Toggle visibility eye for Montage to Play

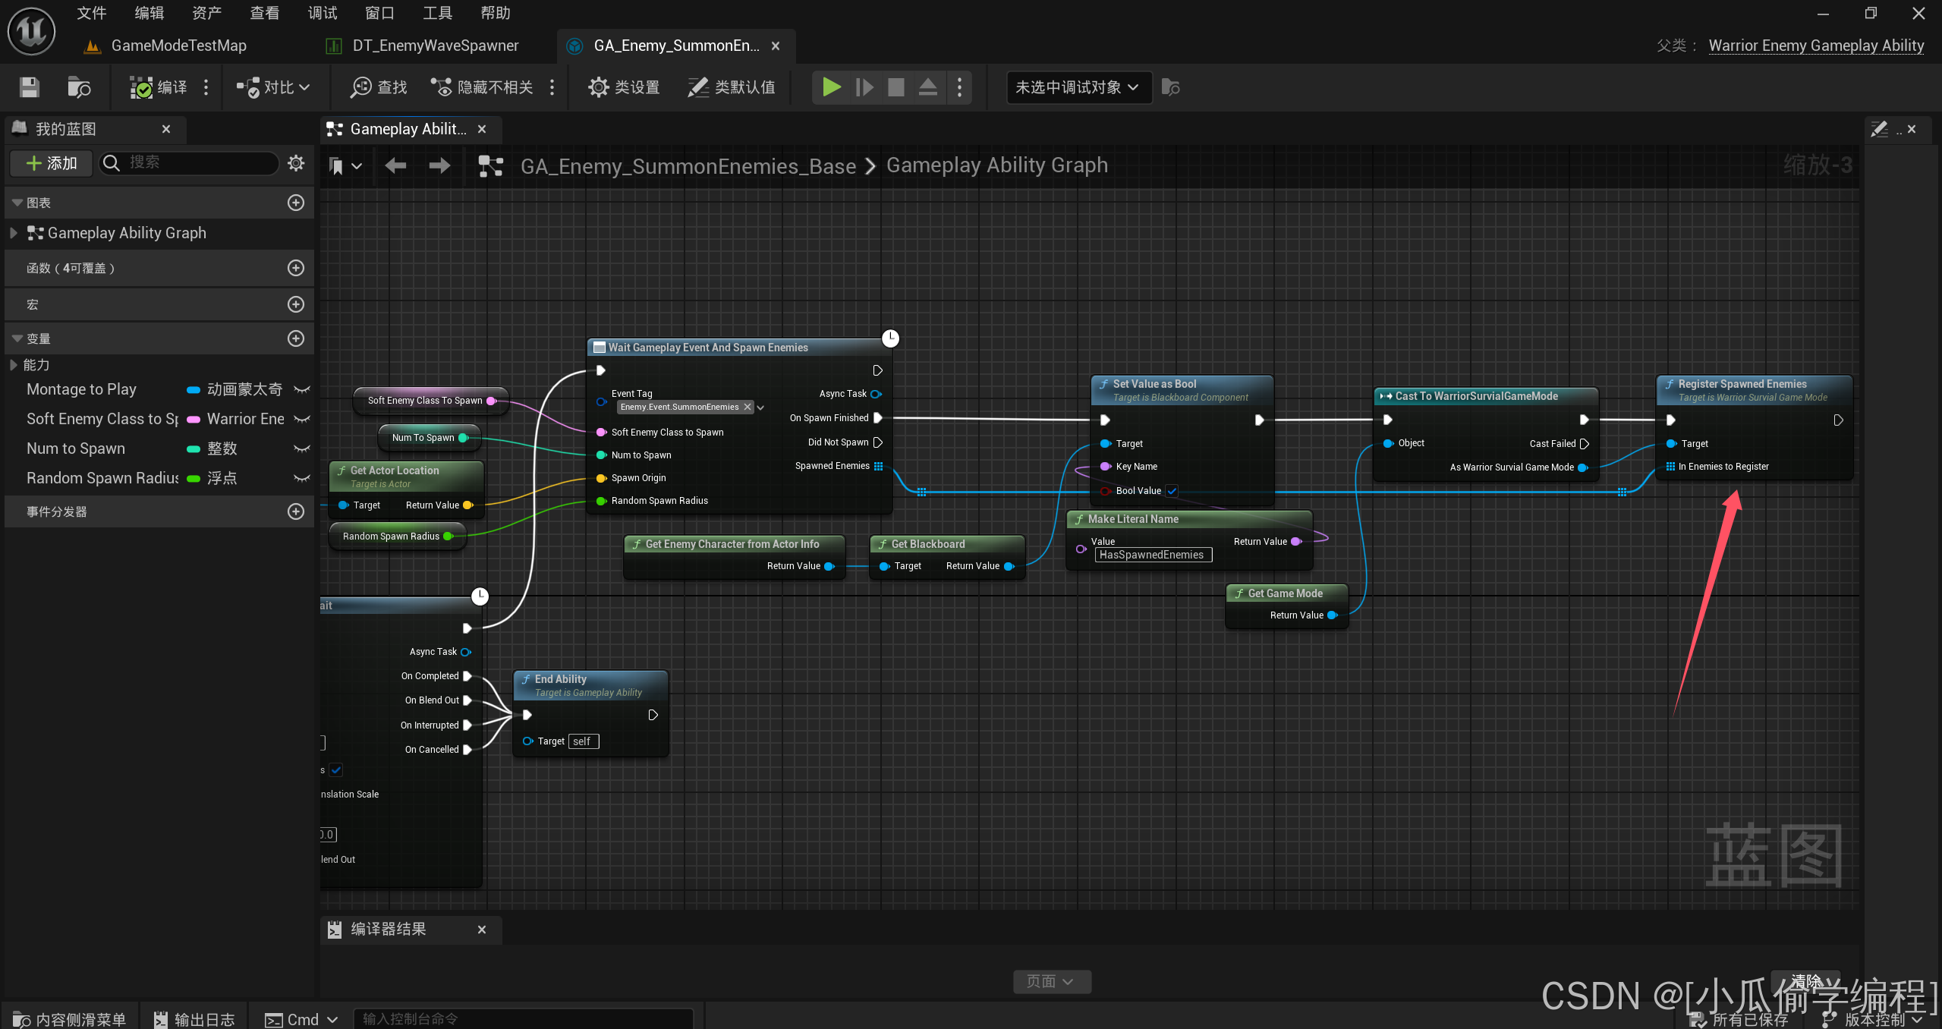302,389
